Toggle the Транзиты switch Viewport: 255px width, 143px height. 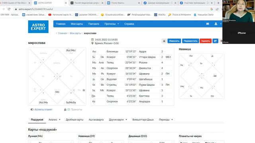point(69,110)
